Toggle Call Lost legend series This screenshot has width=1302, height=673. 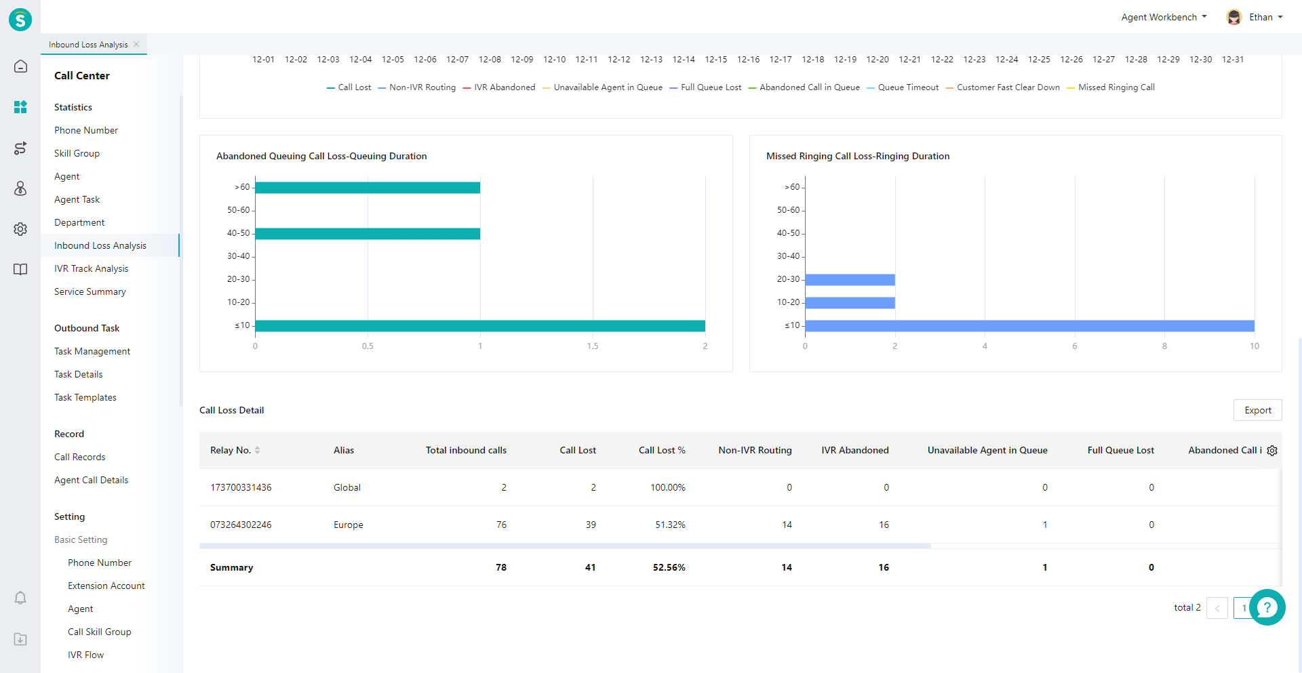click(x=349, y=87)
